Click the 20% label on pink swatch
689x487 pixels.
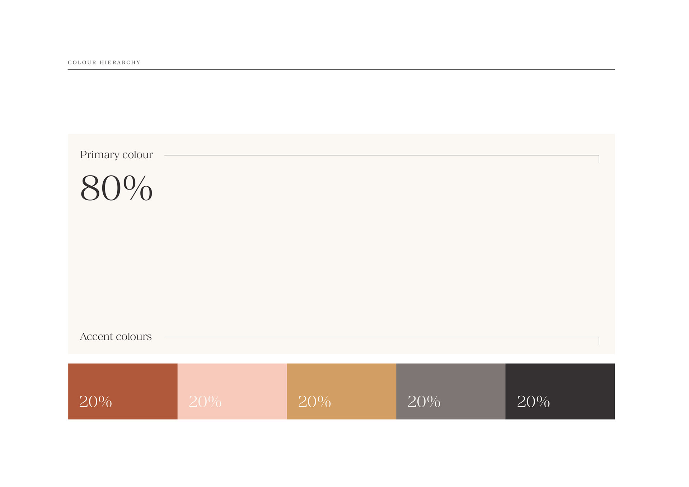click(205, 402)
